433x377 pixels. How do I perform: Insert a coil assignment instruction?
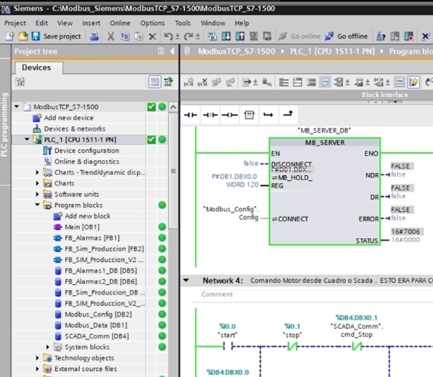[229, 115]
